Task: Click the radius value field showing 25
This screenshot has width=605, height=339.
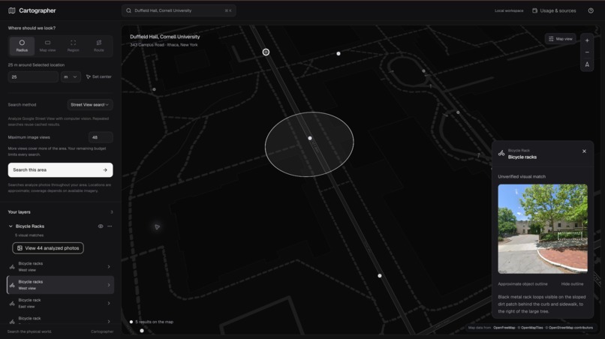Action: click(x=33, y=76)
